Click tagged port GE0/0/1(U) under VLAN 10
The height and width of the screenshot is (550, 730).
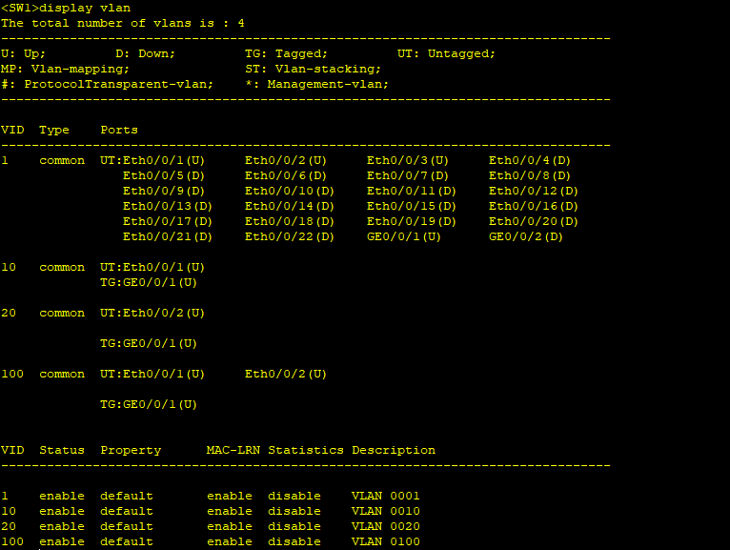[149, 282]
